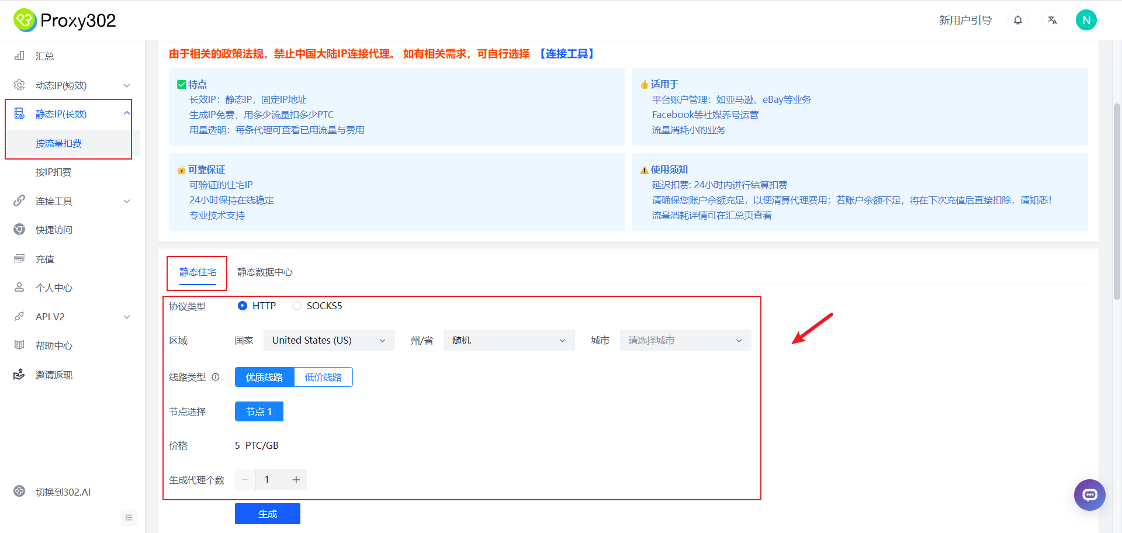The width and height of the screenshot is (1122, 533).
Task: Open 个人中心 personal center
Action: point(53,288)
